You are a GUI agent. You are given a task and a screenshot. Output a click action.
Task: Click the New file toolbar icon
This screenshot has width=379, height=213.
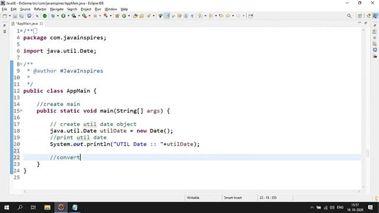point(5,16)
